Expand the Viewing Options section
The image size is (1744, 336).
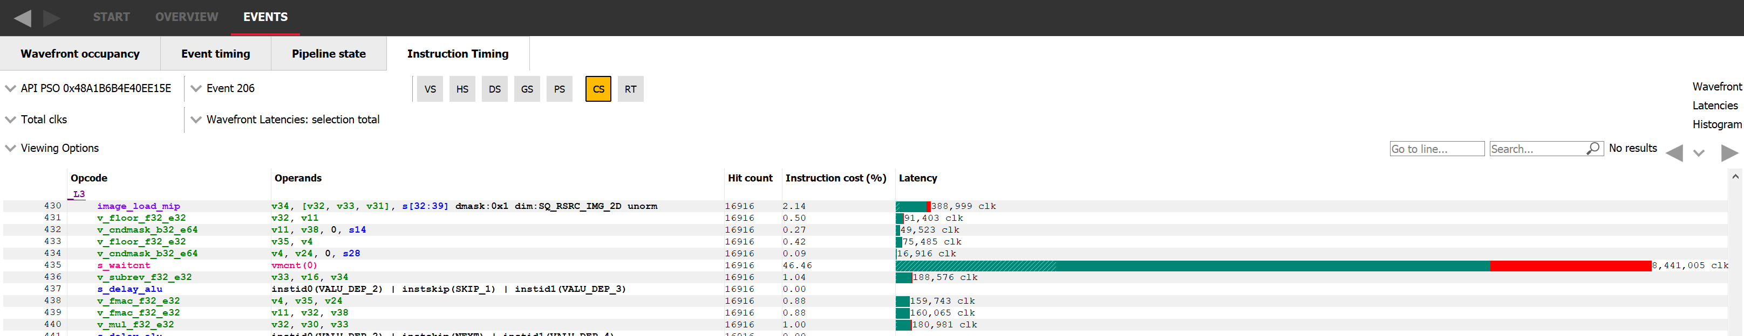click(x=52, y=148)
